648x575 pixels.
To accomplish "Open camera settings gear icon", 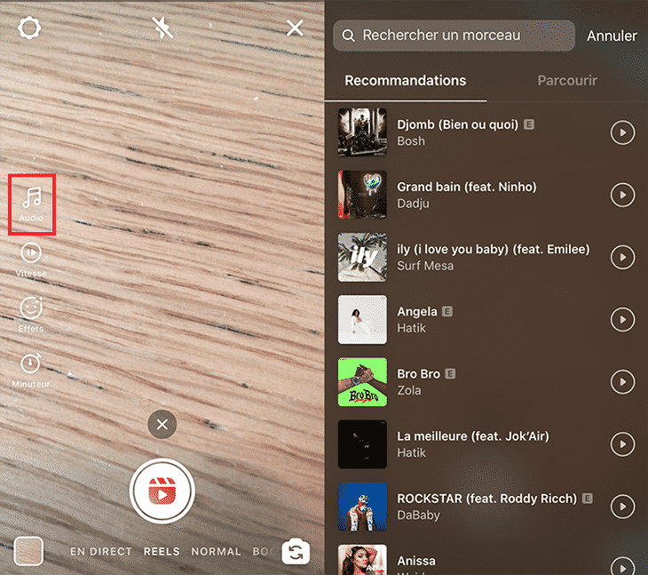I will 29,28.
